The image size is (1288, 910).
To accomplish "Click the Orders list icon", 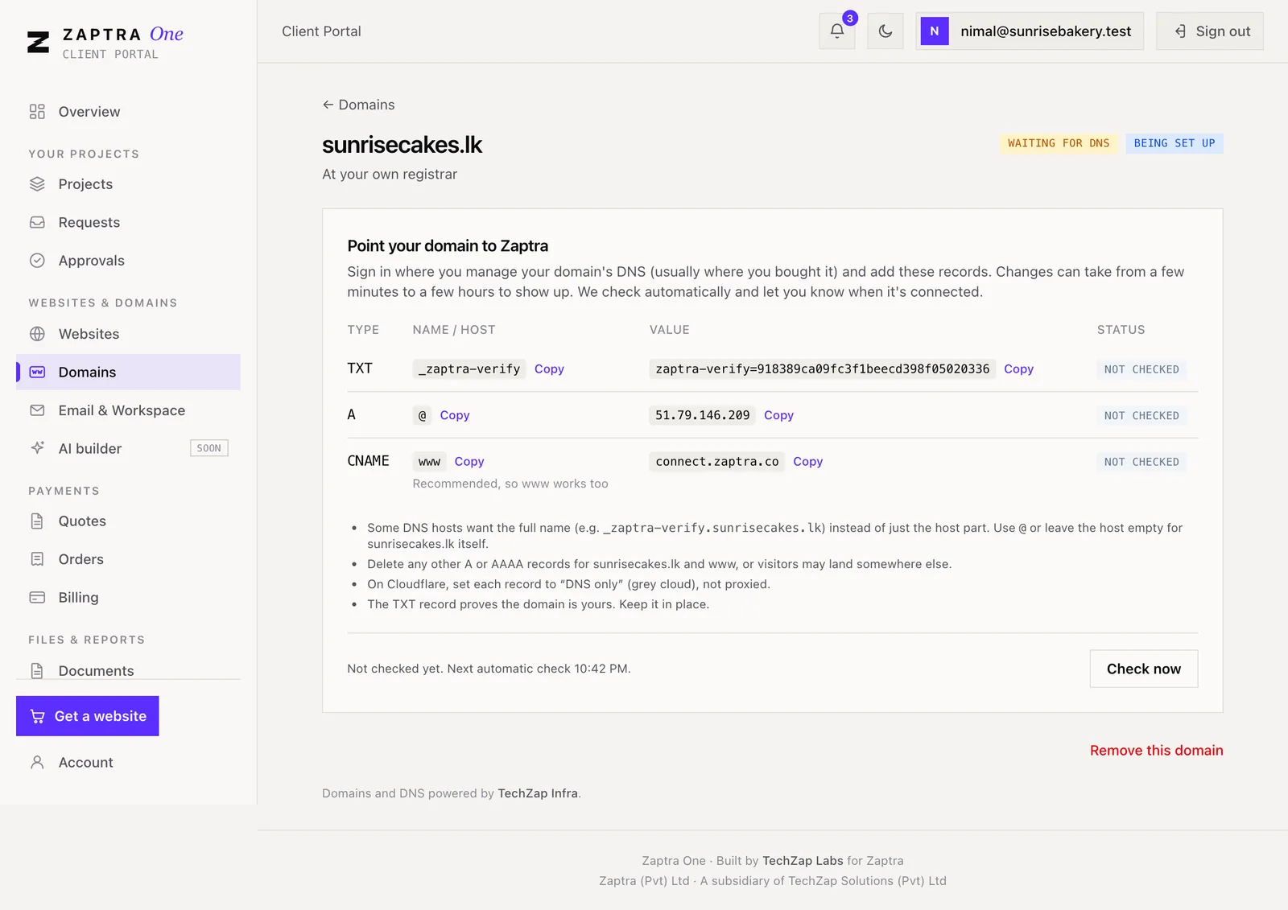I will 37,559.
